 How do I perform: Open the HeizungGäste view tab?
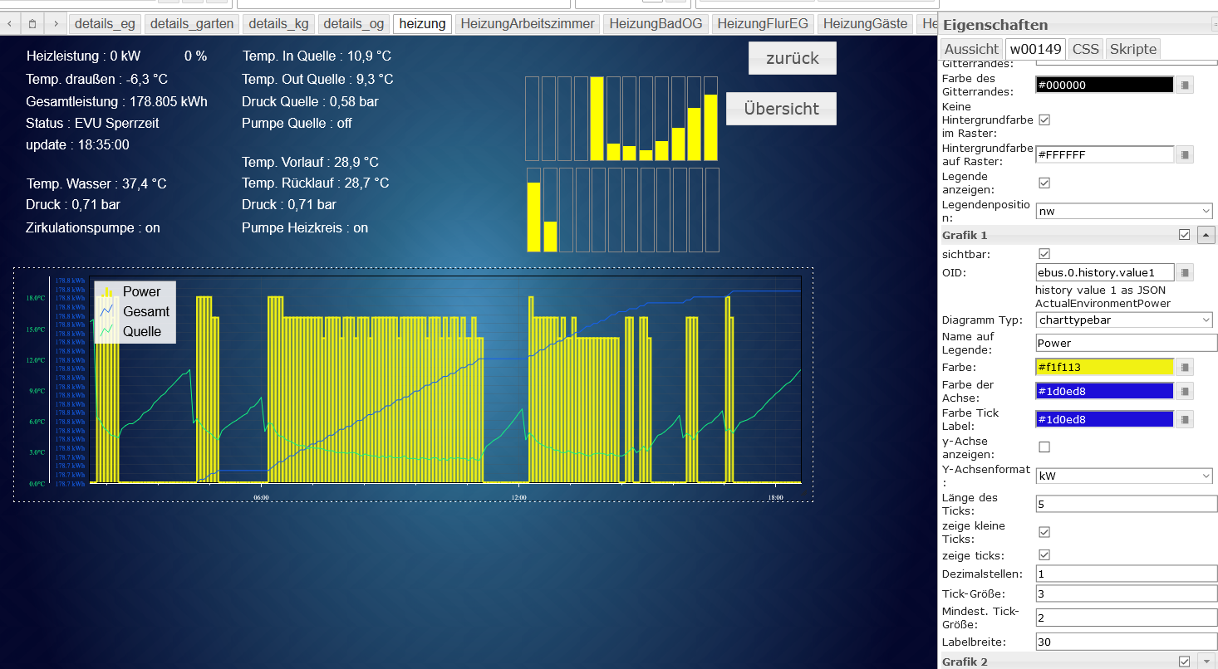[x=865, y=24]
